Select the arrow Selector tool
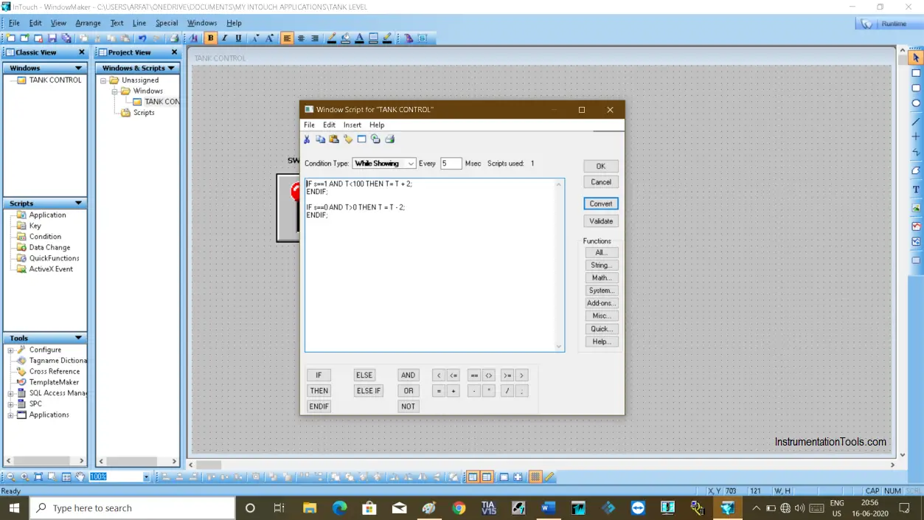Viewport: 924px width, 520px height. [916, 58]
